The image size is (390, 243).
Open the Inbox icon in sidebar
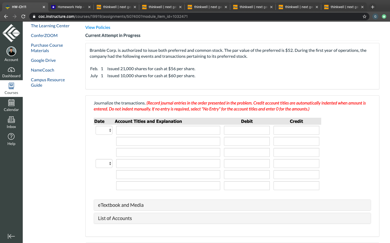[11, 120]
